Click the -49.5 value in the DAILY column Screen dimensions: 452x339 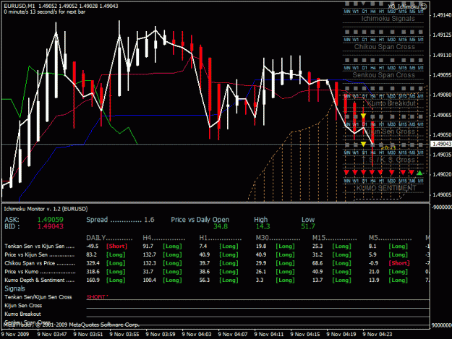pos(93,246)
